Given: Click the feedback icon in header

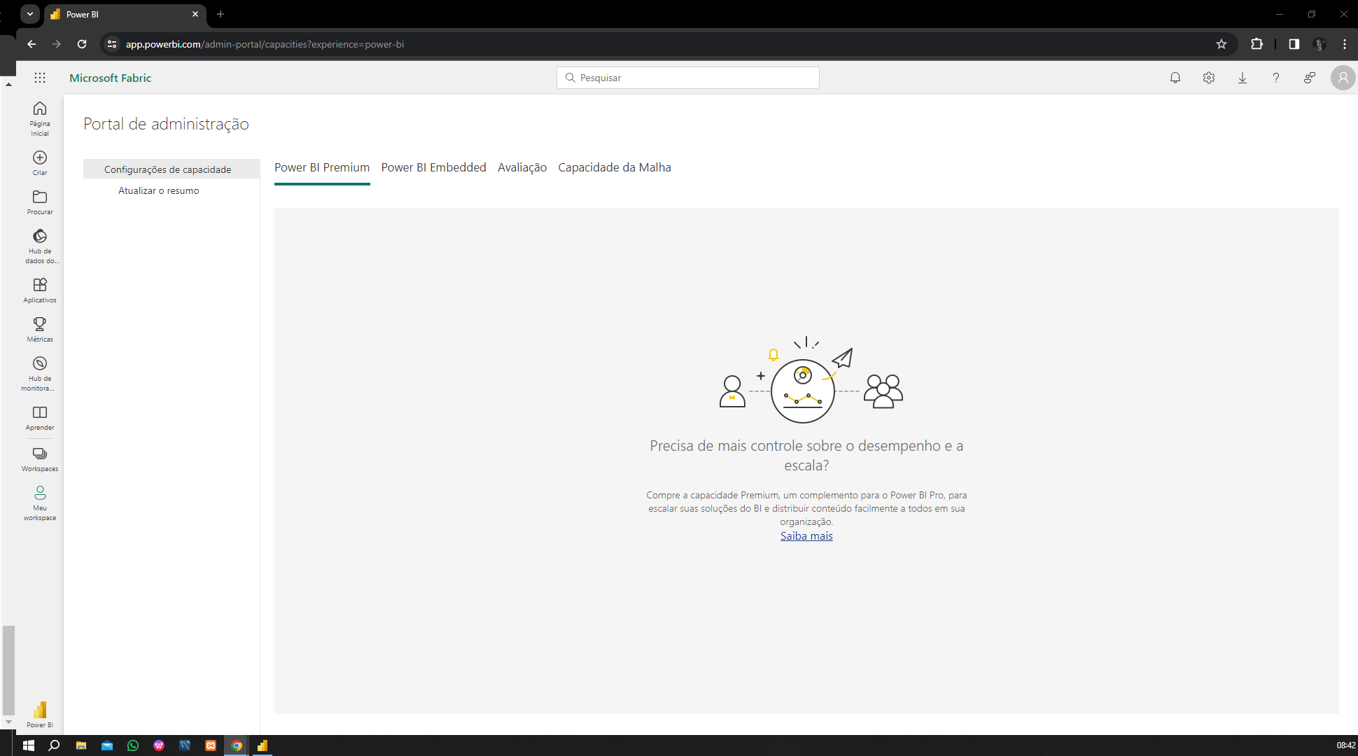Looking at the screenshot, I should click(1310, 78).
